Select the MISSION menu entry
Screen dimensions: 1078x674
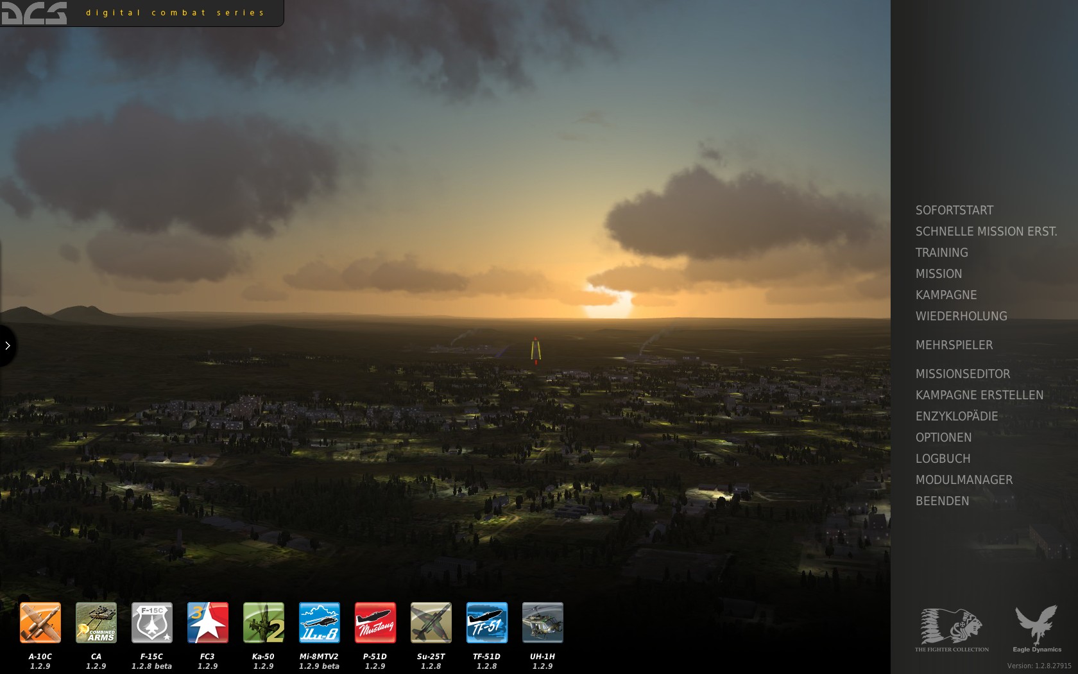coord(939,274)
